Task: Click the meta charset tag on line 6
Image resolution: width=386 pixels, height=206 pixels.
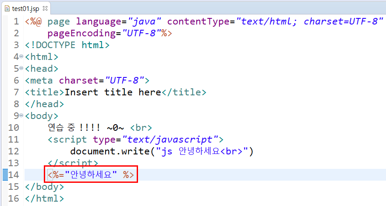Action: [x=87, y=80]
